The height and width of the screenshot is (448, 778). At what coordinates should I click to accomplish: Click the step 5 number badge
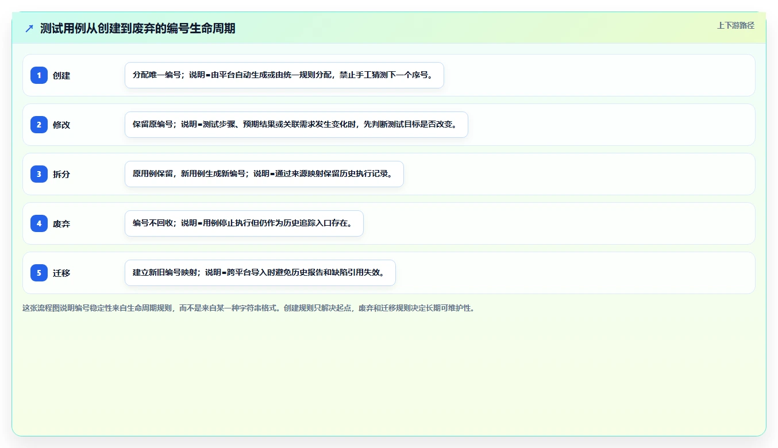tap(39, 272)
